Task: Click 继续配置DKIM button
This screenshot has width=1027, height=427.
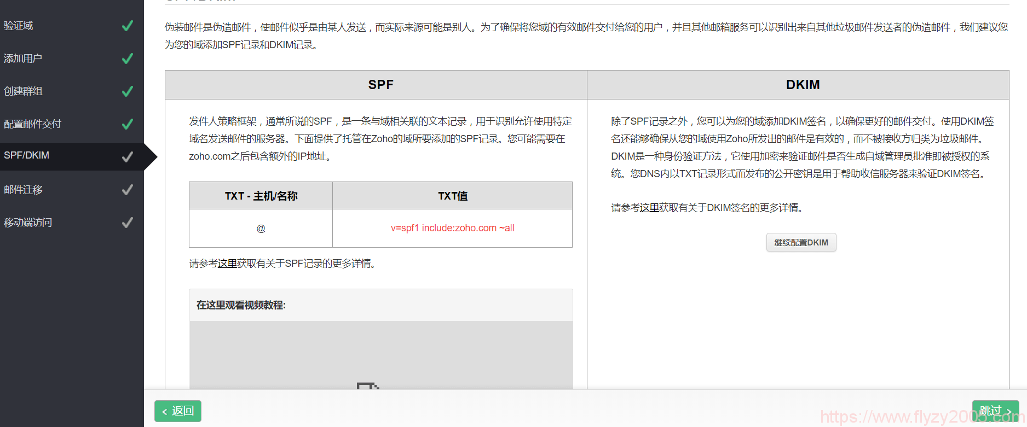Action: 801,242
